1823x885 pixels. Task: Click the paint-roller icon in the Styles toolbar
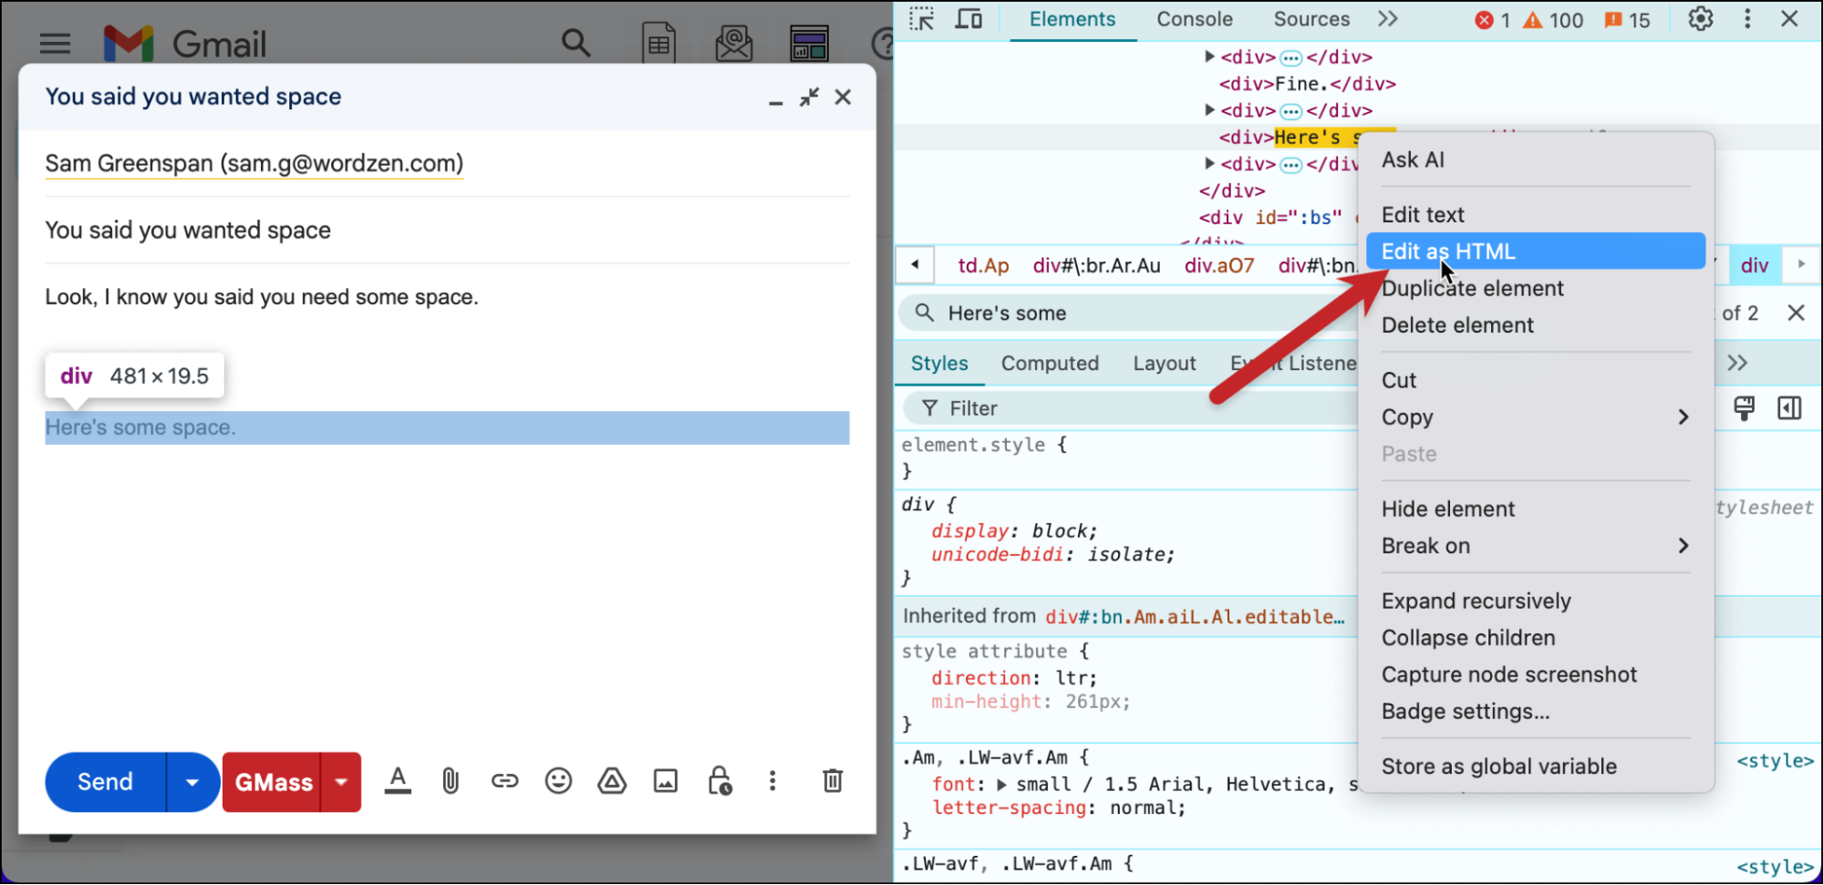pos(1744,408)
